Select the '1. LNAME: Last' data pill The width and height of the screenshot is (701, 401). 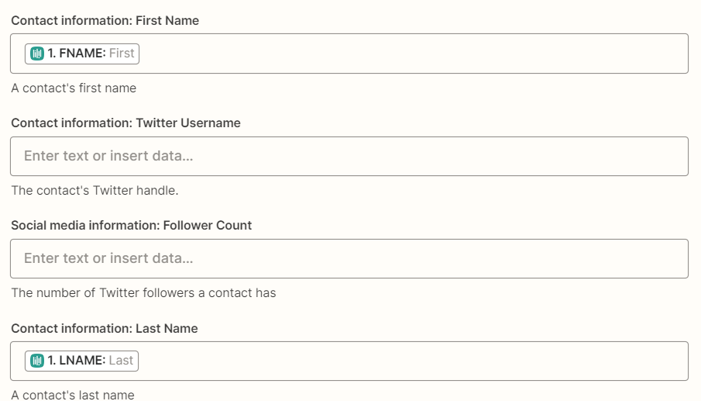click(x=82, y=361)
